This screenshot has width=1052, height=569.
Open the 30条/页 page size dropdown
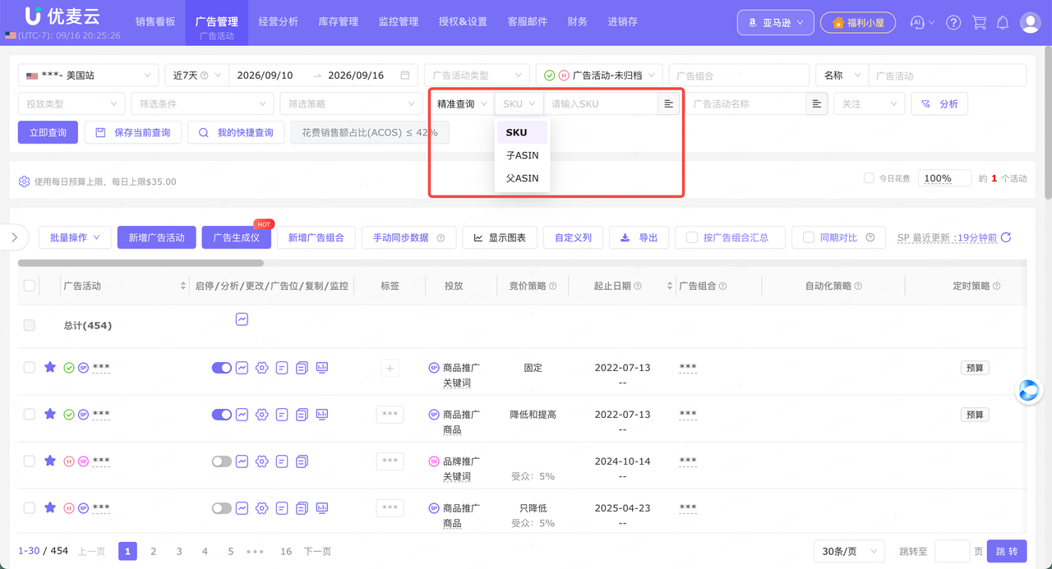pos(849,551)
